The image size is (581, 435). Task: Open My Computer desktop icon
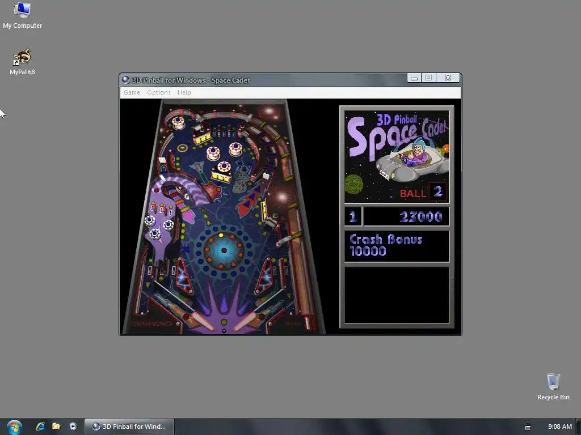point(22,15)
